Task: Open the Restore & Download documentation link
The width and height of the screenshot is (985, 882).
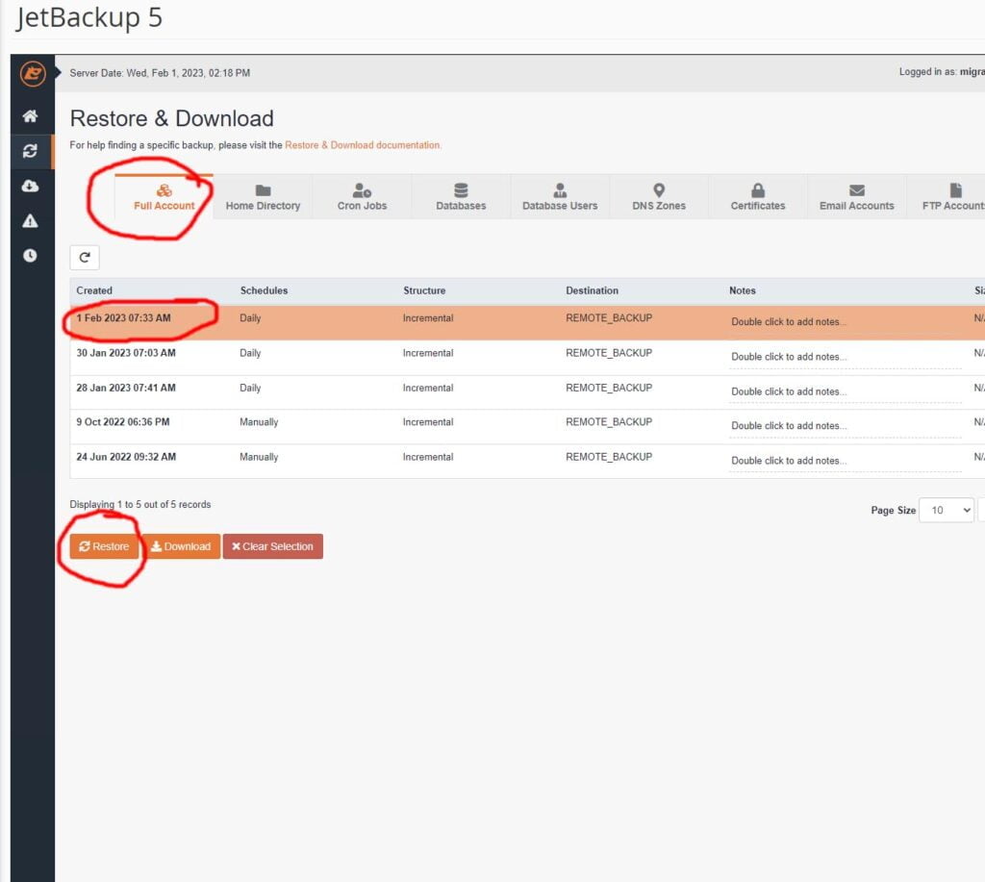Action: pos(363,145)
